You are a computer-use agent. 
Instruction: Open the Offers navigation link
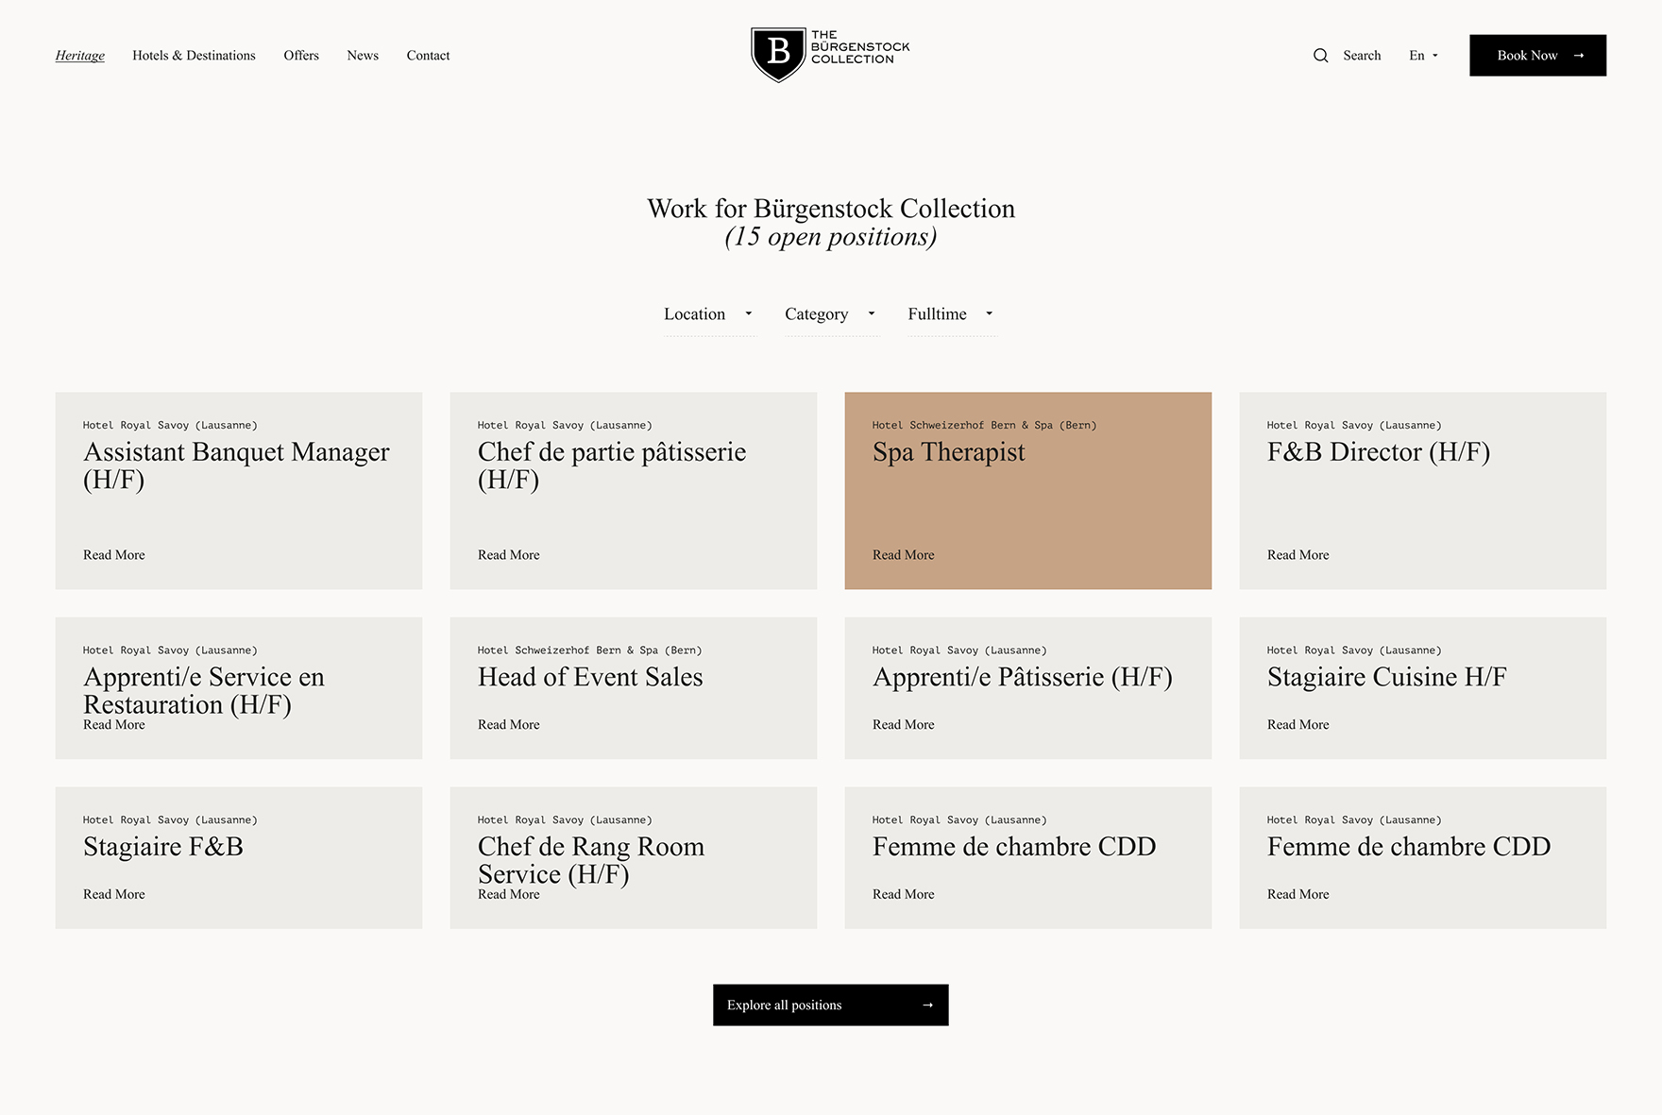pos(301,56)
